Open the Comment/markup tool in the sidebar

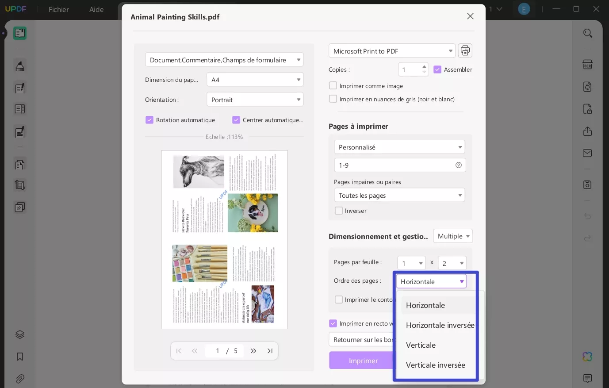tap(20, 65)
